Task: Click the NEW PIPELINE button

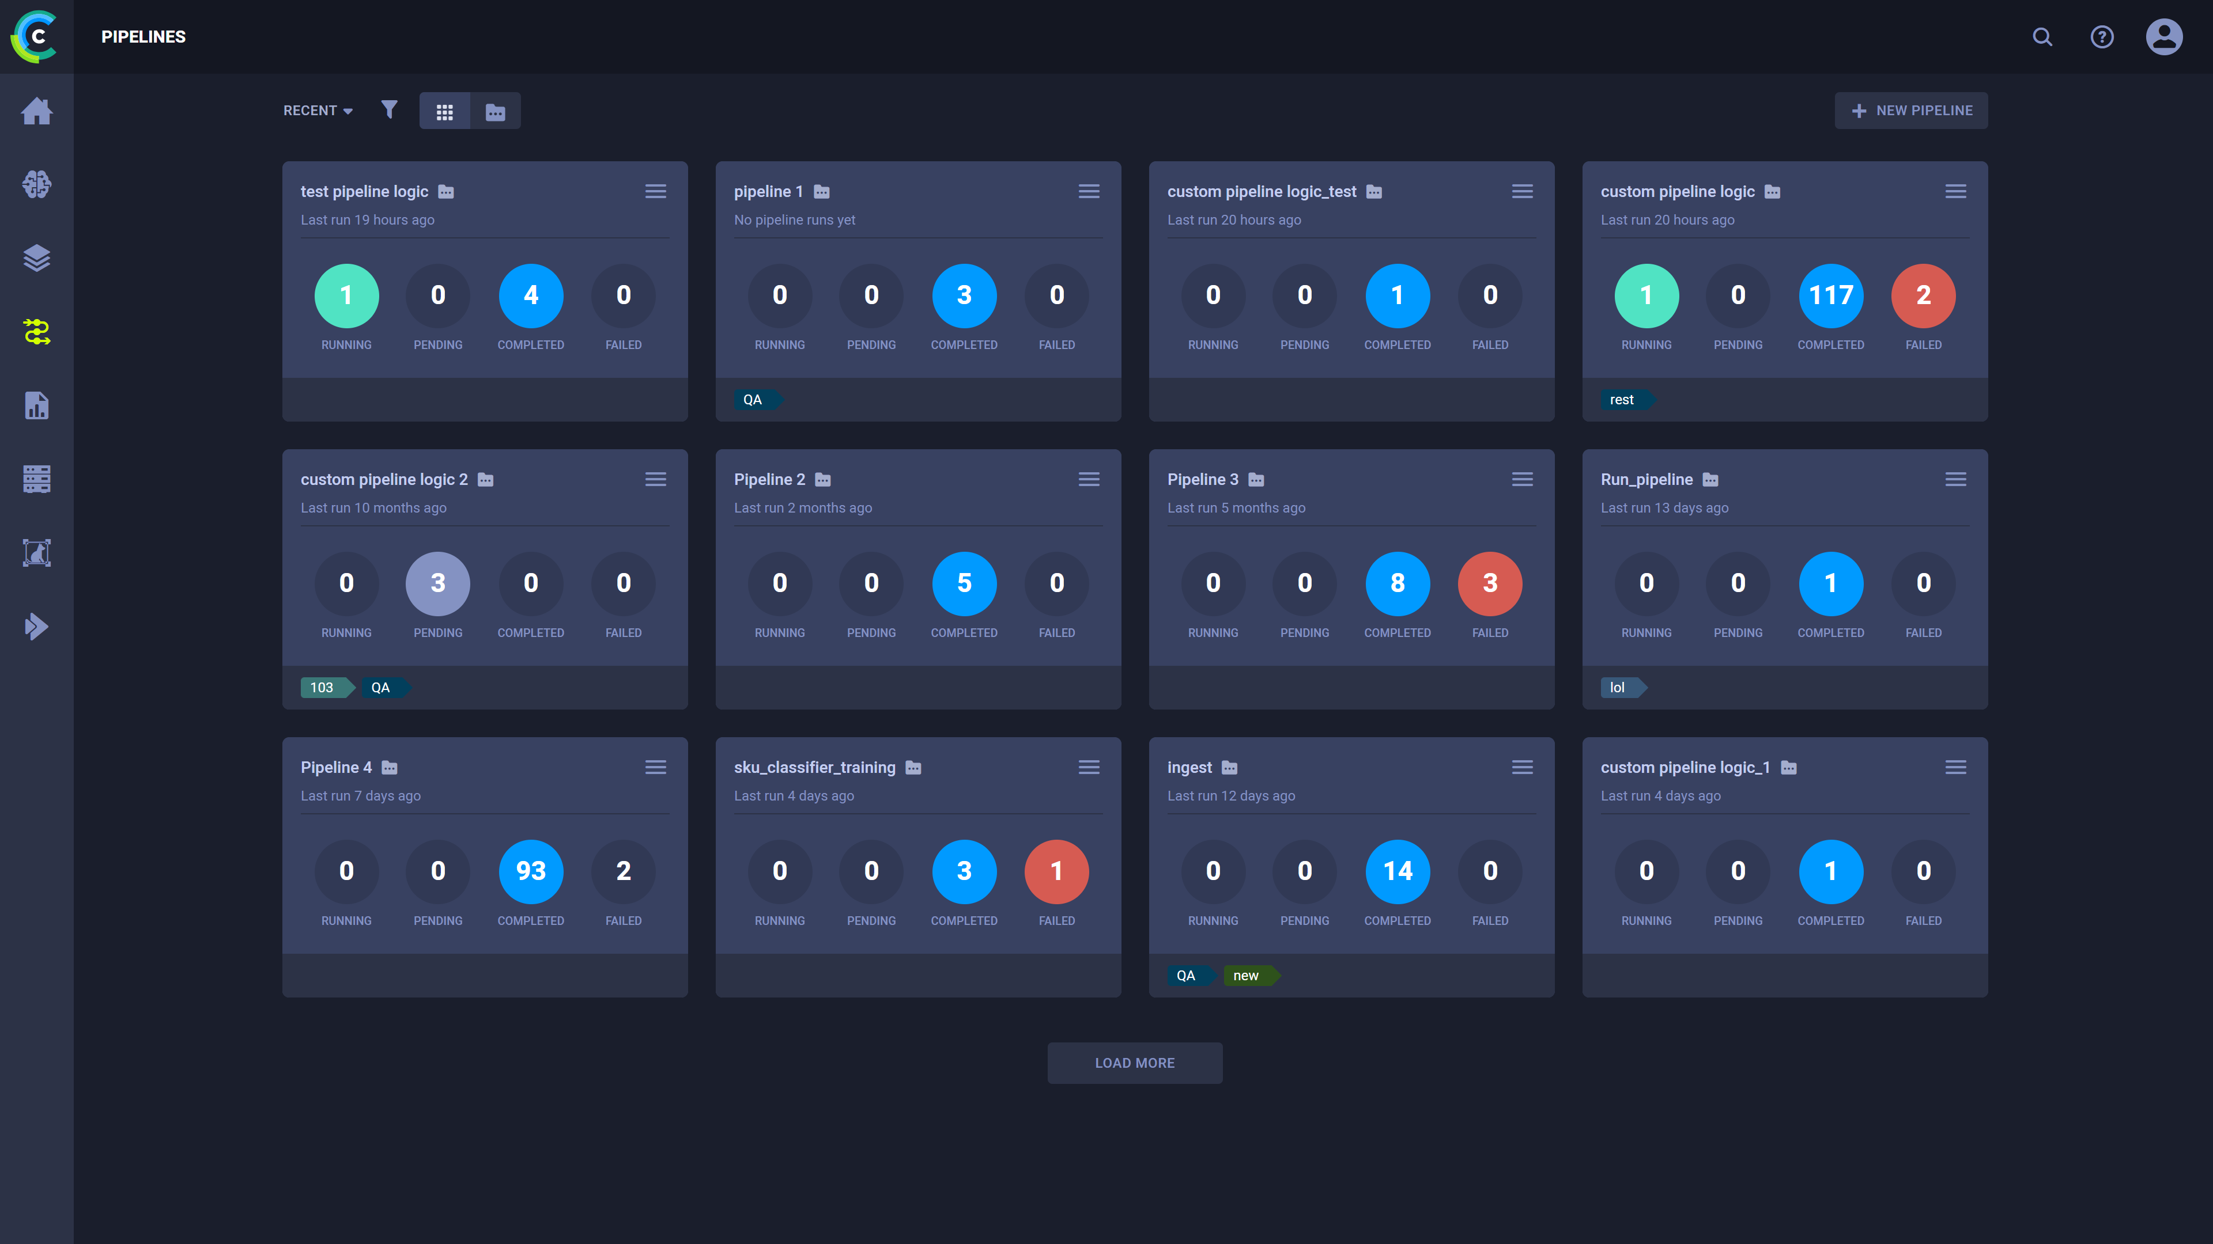Action: 1912,111
